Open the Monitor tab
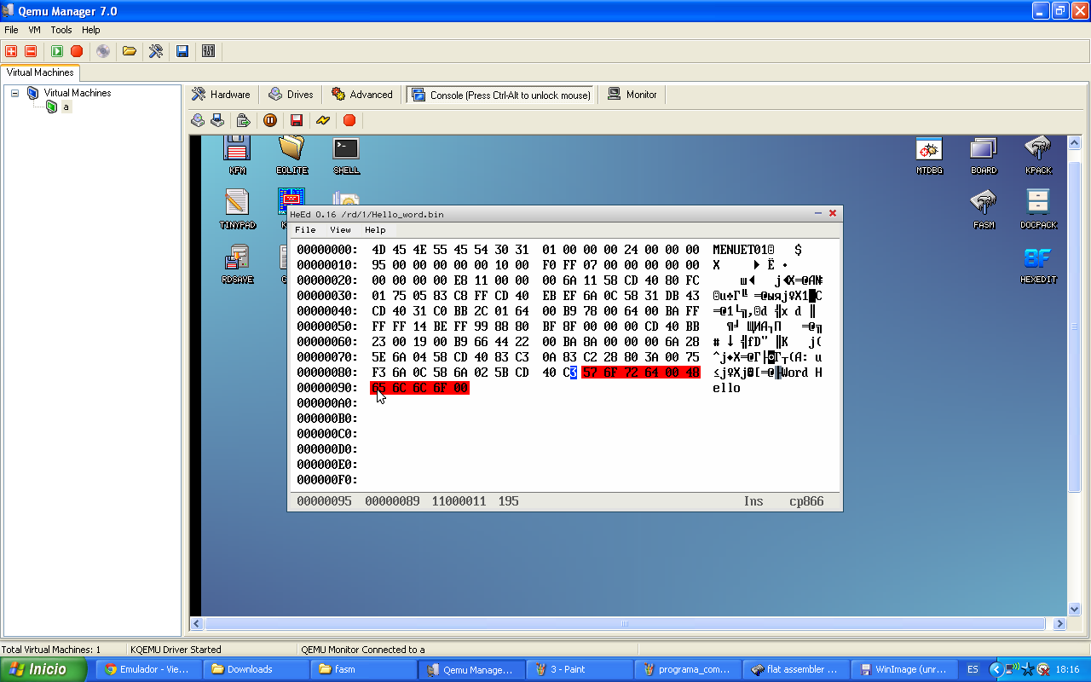 (632, 95)
